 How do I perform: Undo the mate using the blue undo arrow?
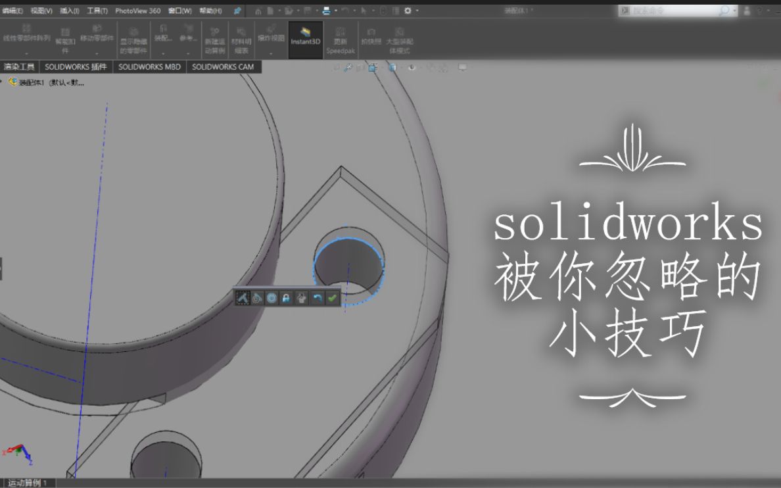(318, 298)
